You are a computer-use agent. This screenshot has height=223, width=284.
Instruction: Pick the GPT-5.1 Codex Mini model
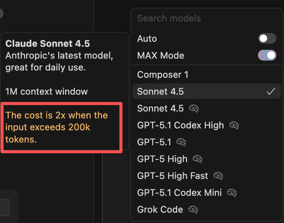point(180,193)
